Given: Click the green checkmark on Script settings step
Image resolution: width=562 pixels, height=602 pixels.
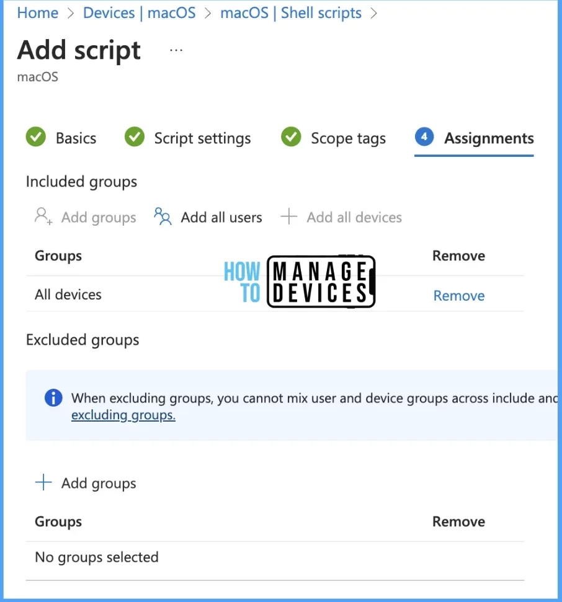Looking at the screenshot, I should [135, 138].
